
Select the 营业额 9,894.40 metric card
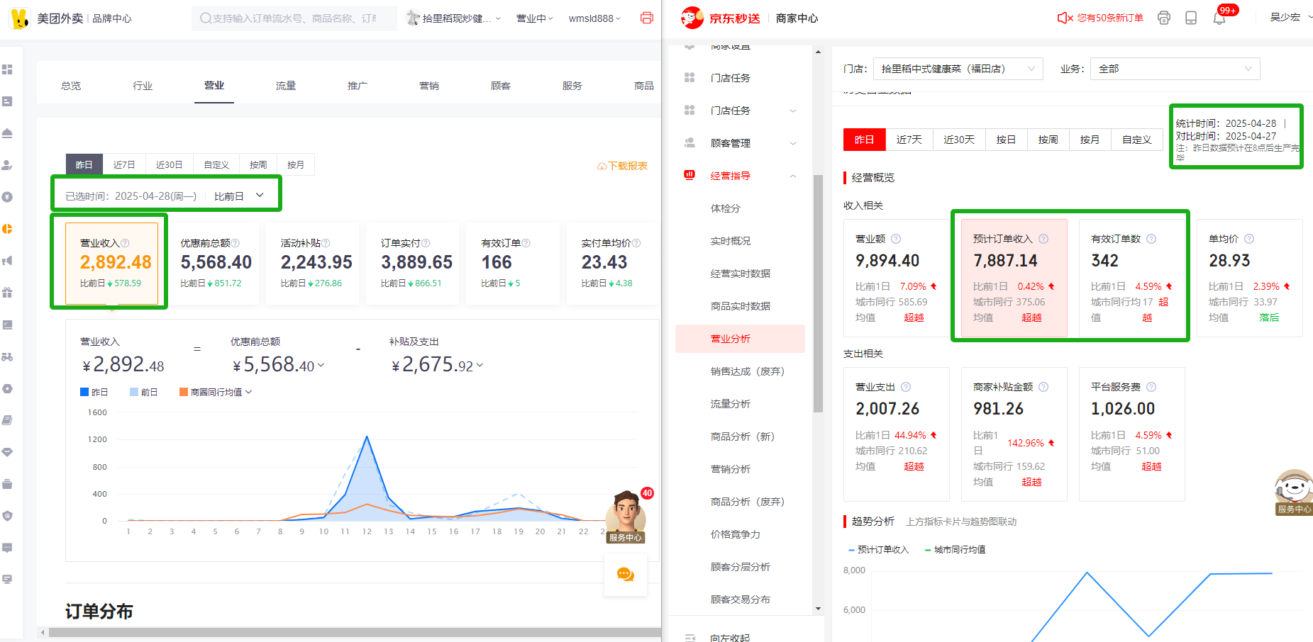pyautogui.click(x=896, y=278)
